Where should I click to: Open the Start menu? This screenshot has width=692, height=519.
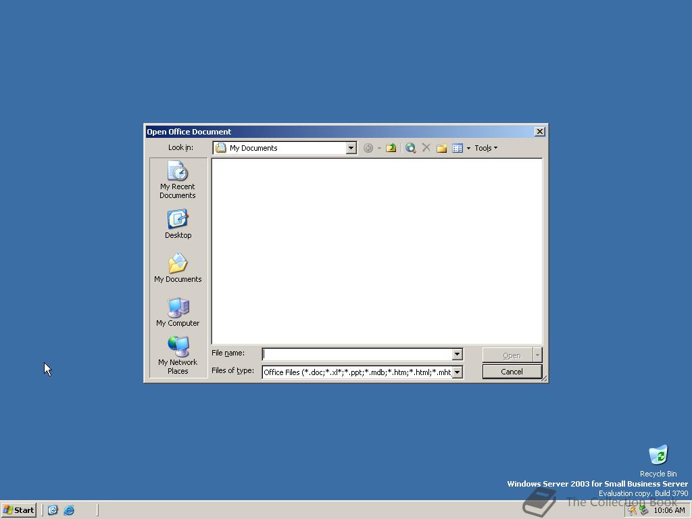[18, 510]
